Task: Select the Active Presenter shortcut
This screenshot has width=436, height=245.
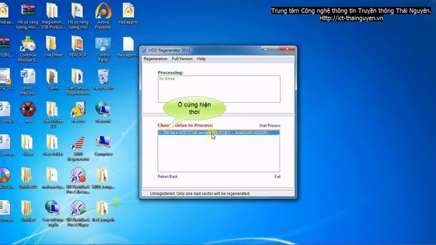Action: (x=103, y=16)
